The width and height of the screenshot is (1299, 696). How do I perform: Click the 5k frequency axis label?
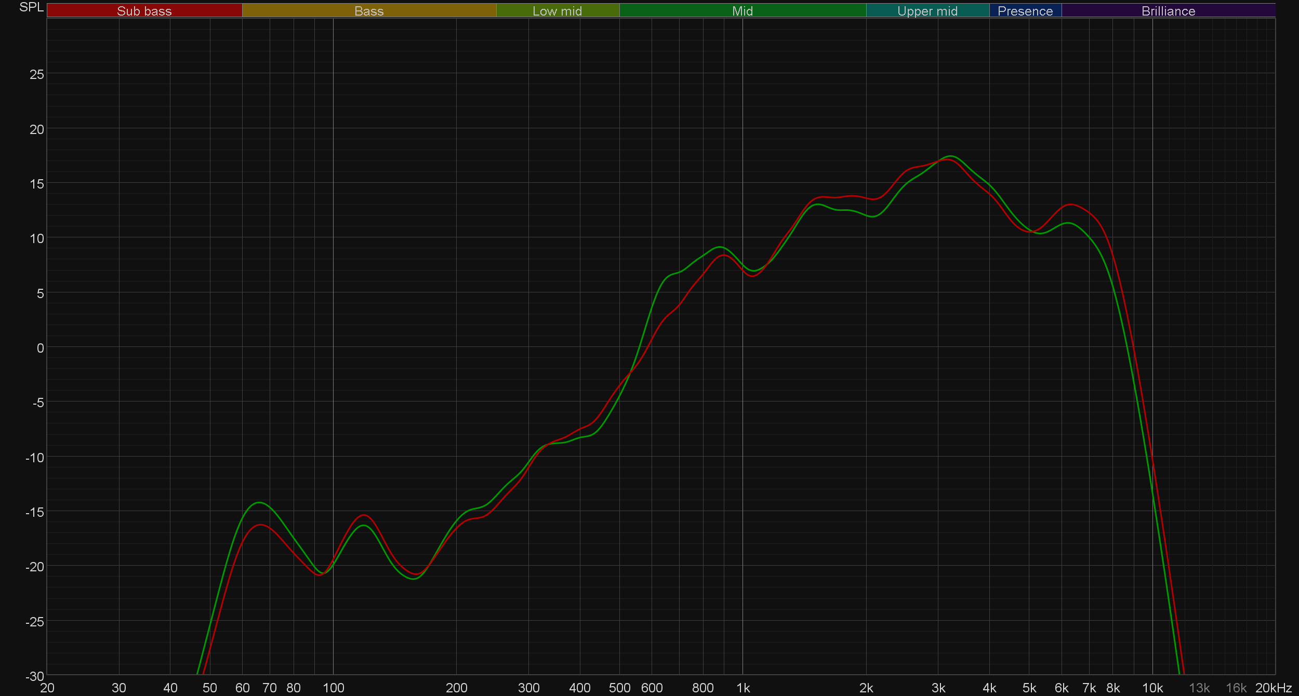1029,688
